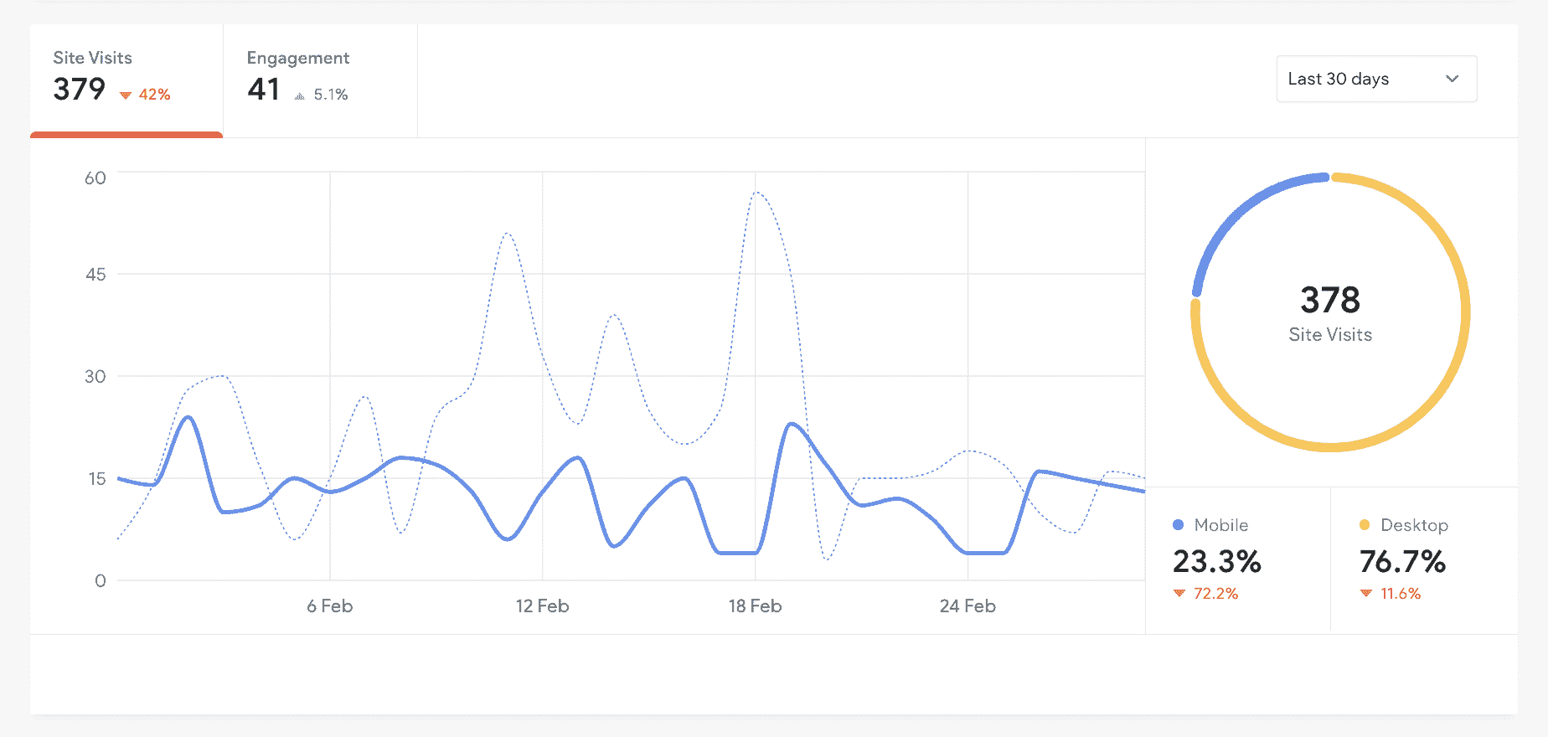
Task: Click the 24 Feb axis label
Action: point(967,606)
